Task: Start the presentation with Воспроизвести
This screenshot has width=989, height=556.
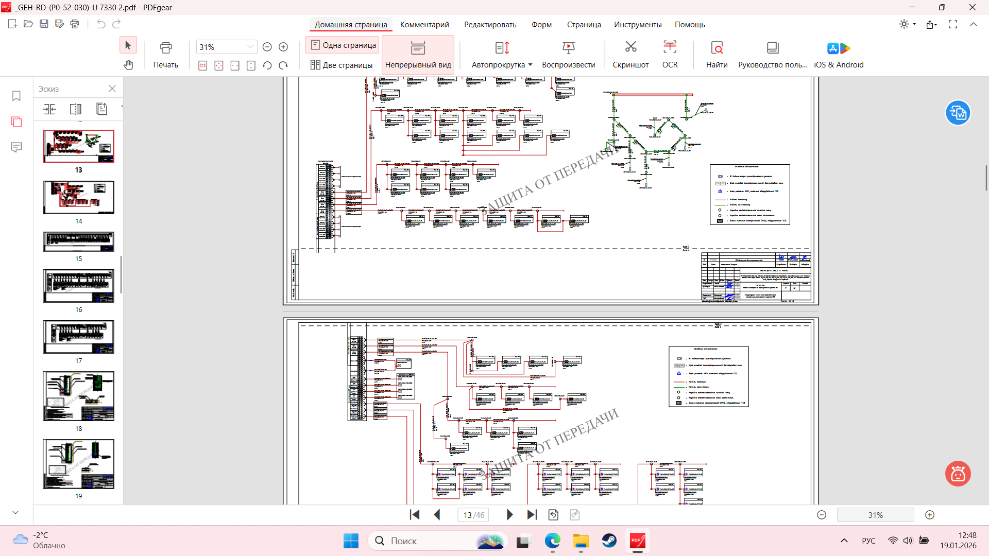Action: point(568,48)
